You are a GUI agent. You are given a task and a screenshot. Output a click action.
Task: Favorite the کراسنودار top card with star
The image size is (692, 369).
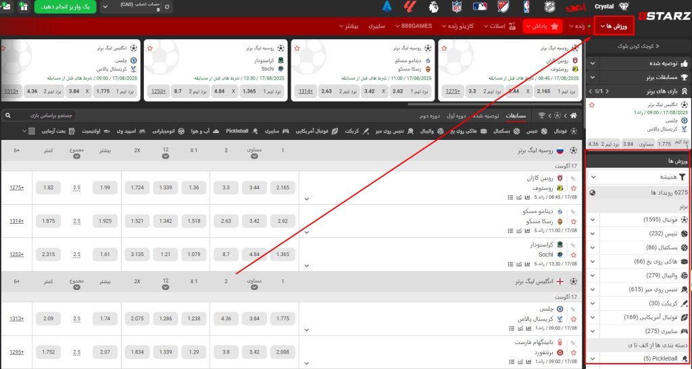coord(149,48)
